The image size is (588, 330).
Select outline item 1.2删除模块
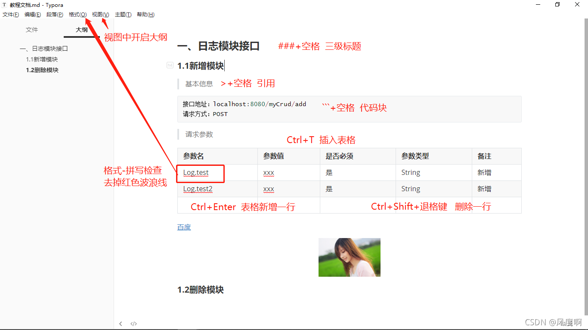(42, 70)
